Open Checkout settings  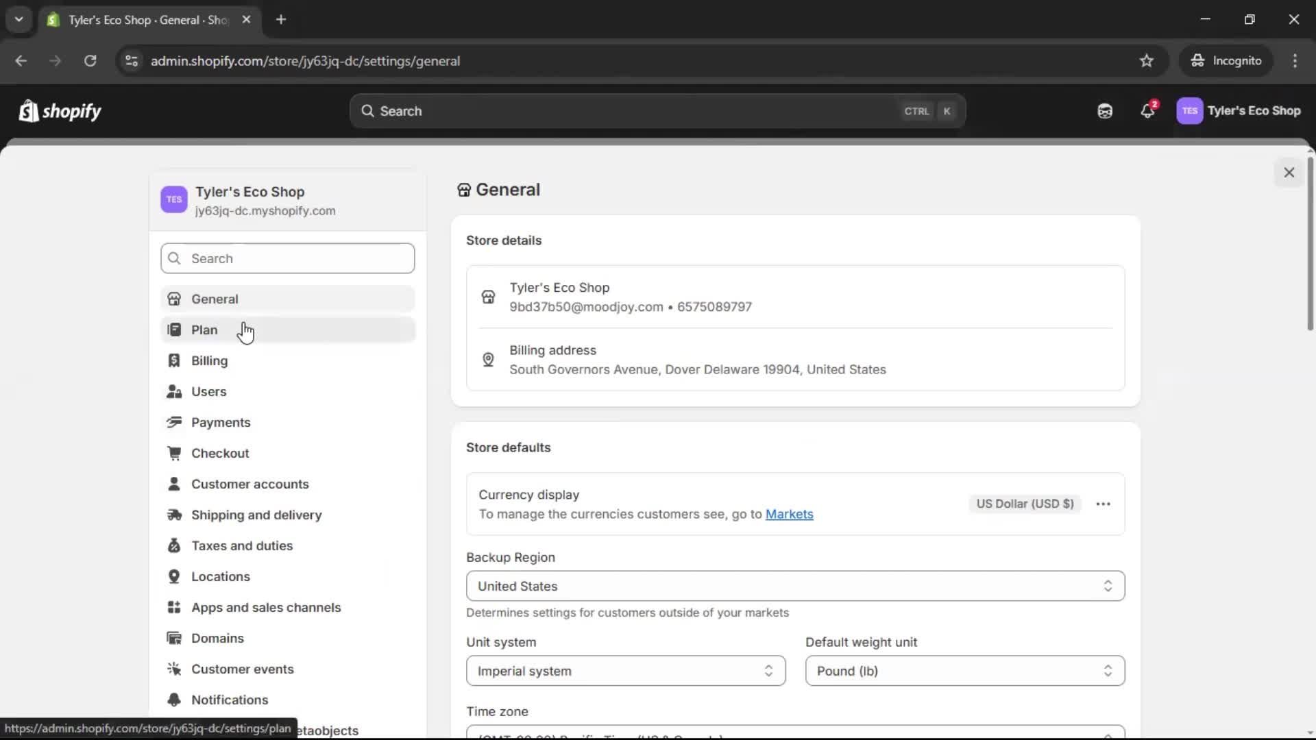(x=288, y=453)
